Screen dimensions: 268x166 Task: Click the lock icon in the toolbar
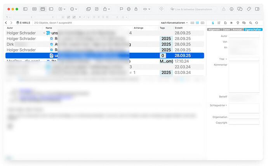[136, 9]
